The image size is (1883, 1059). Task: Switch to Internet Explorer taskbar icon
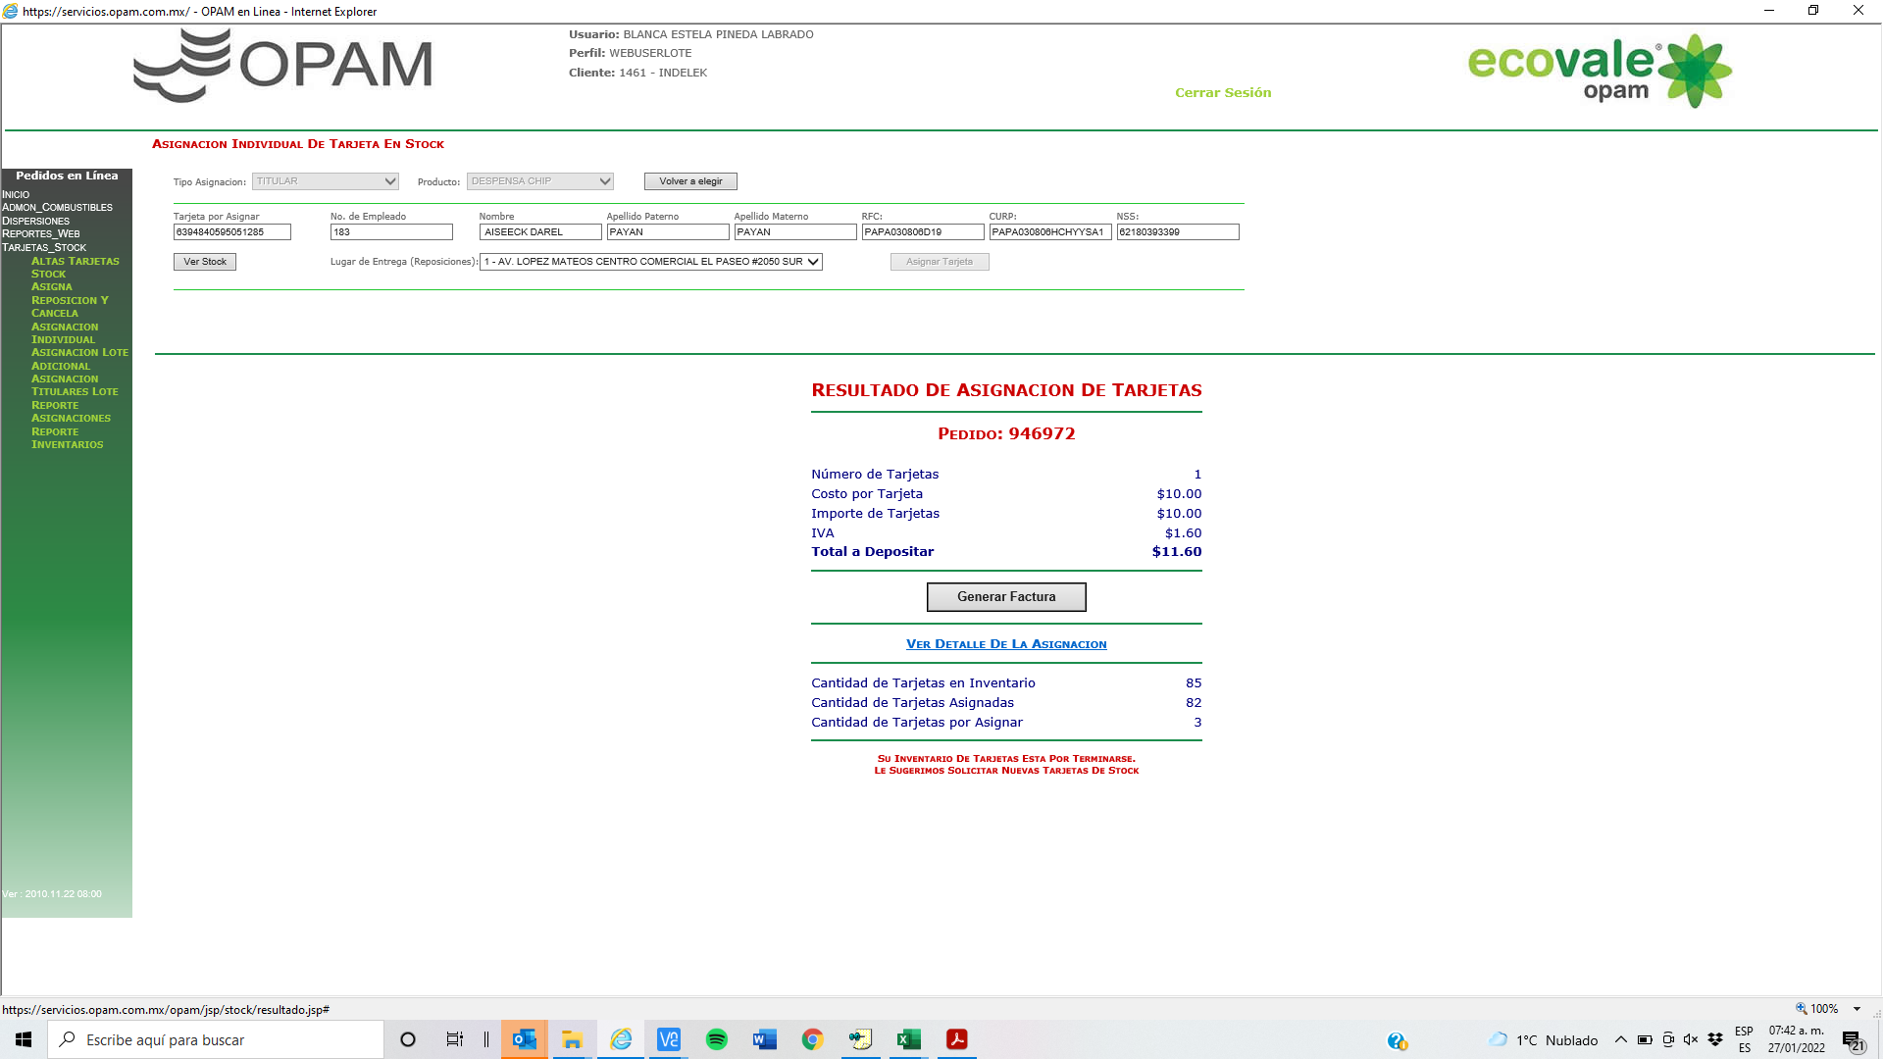point(621,1039)
